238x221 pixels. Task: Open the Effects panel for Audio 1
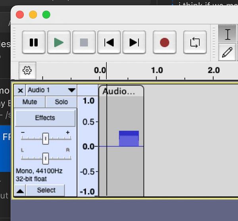45,118
